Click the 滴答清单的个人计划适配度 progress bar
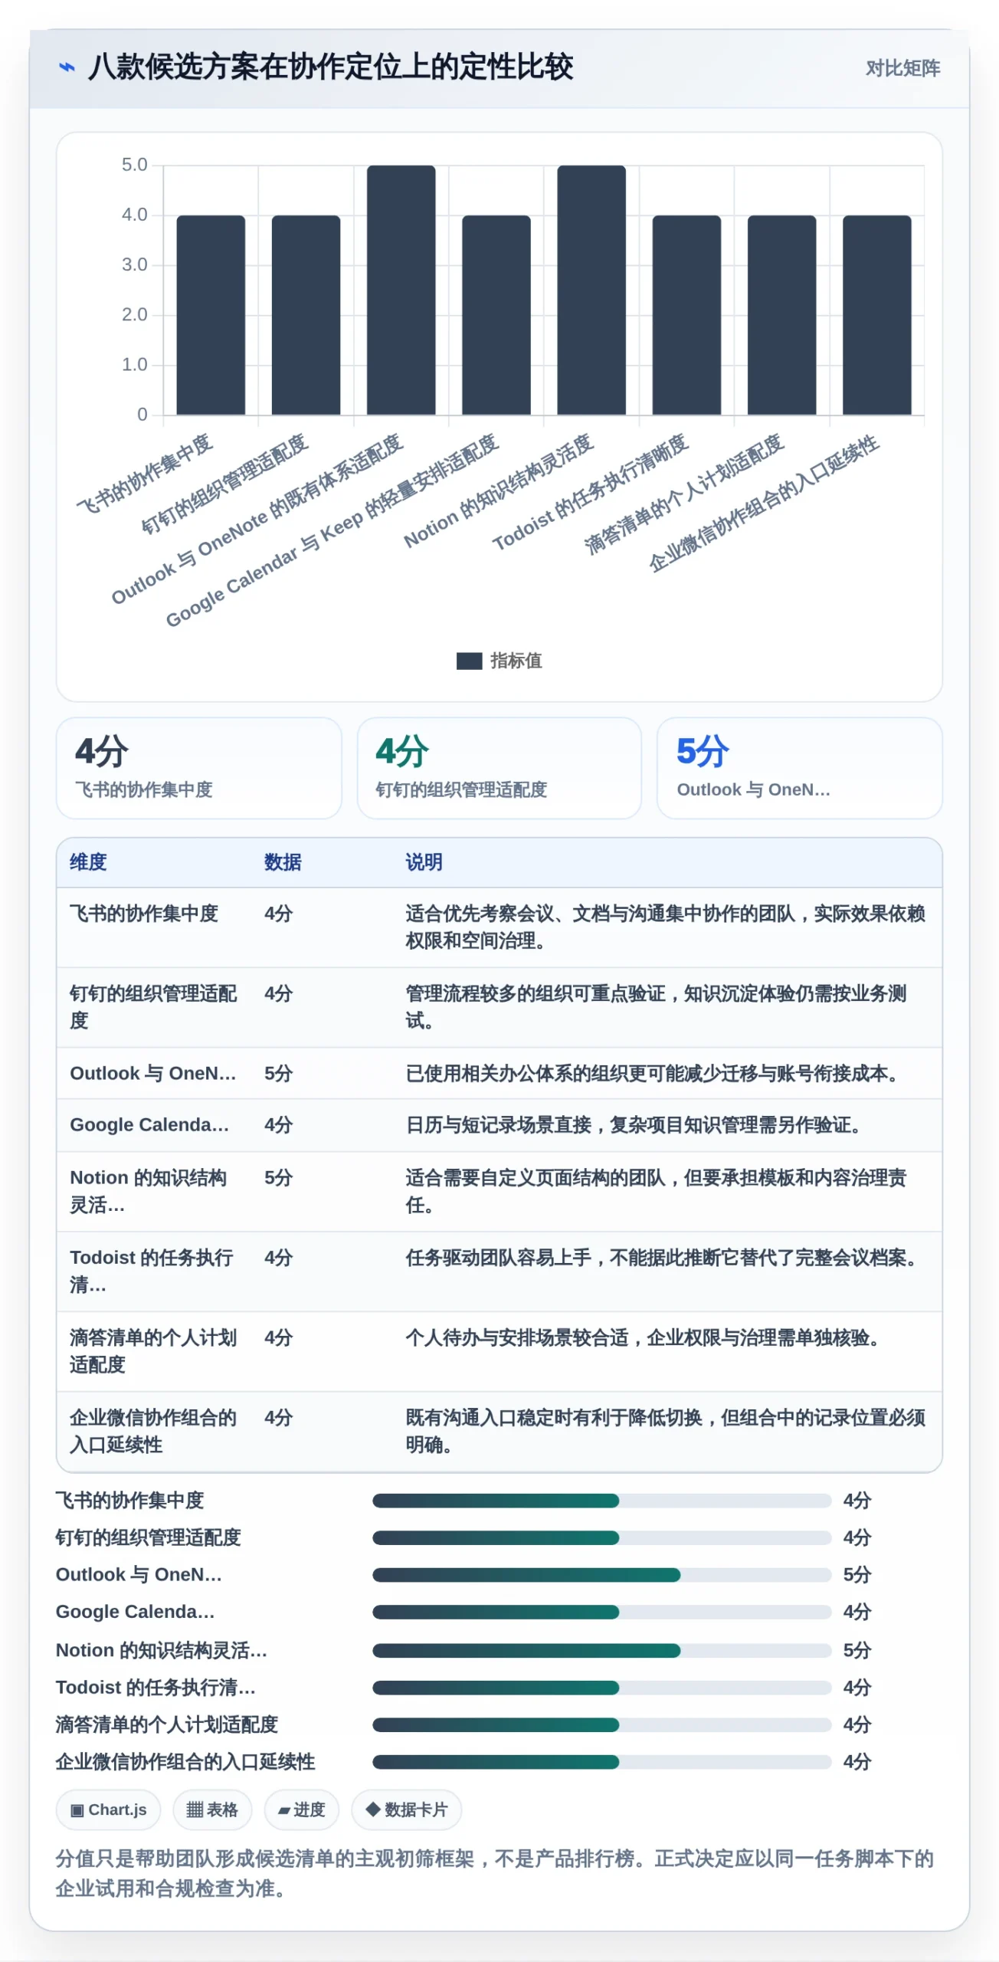The image size is (999, 1962). click(601, 1724)
